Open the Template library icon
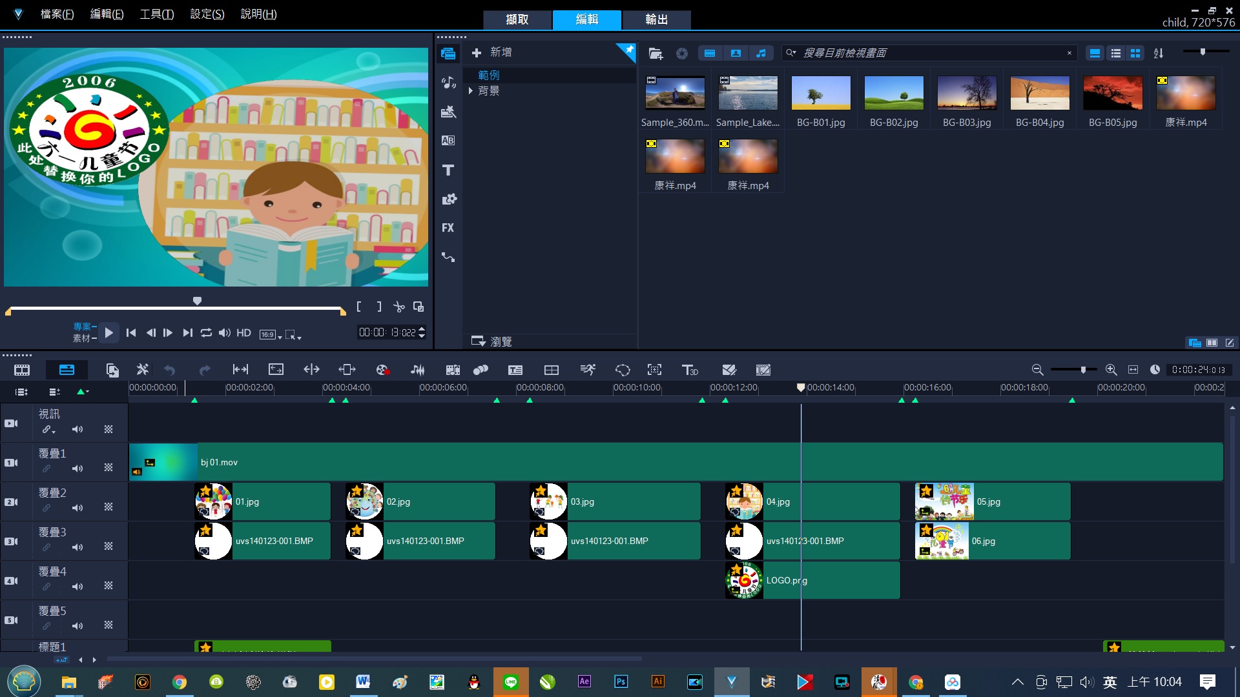 pyautogui.click(x=448, y=112)
